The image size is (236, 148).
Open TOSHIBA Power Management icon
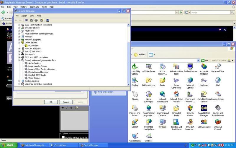190,125
